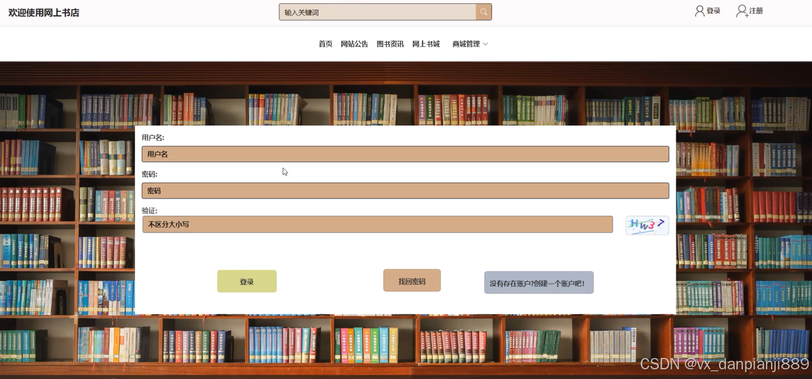812x379 pixels.
Task: Refresh the captcha verification image
Action: pos(647,225)
